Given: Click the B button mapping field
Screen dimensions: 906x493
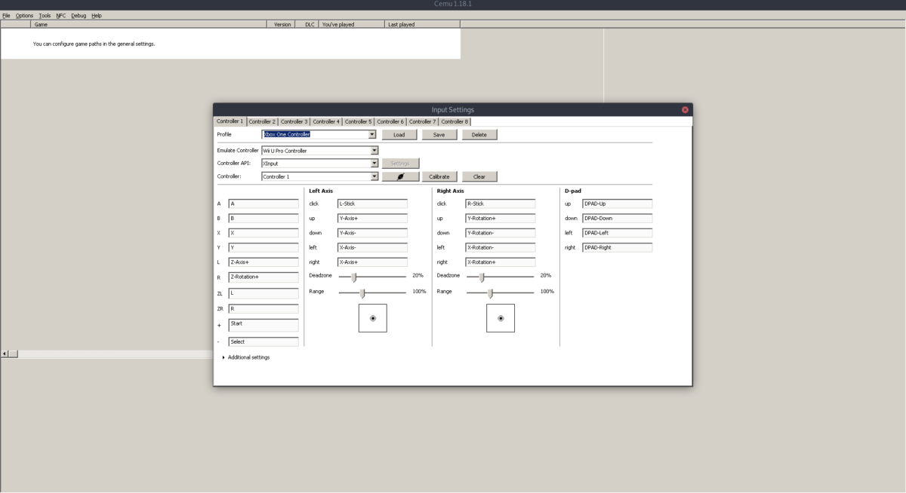Looking at the screenshot, I should click(x=263, y=219).
